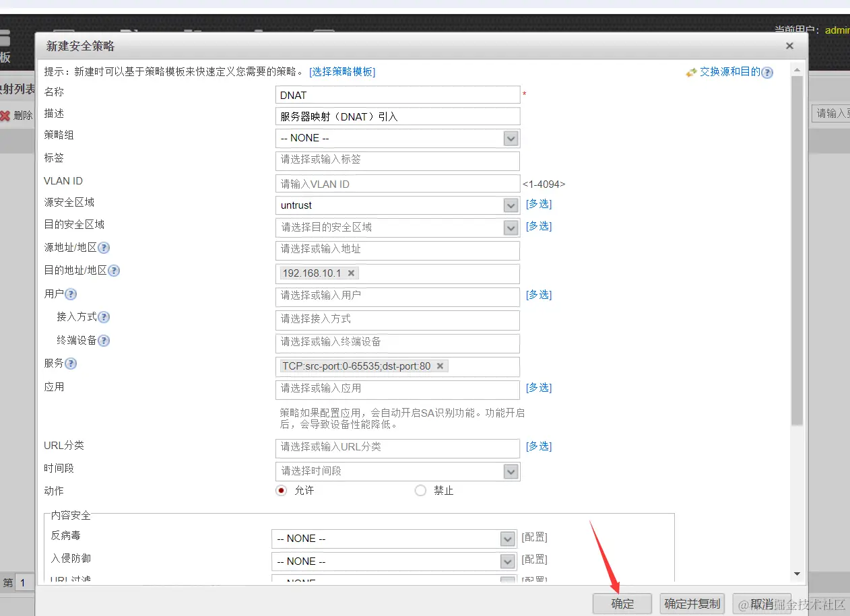Click 多选 link for URL分类

[539, 446]
